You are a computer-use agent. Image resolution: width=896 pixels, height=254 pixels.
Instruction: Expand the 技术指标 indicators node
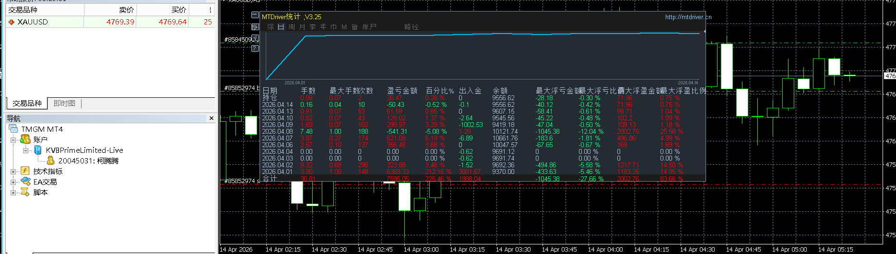pos(13,172)
